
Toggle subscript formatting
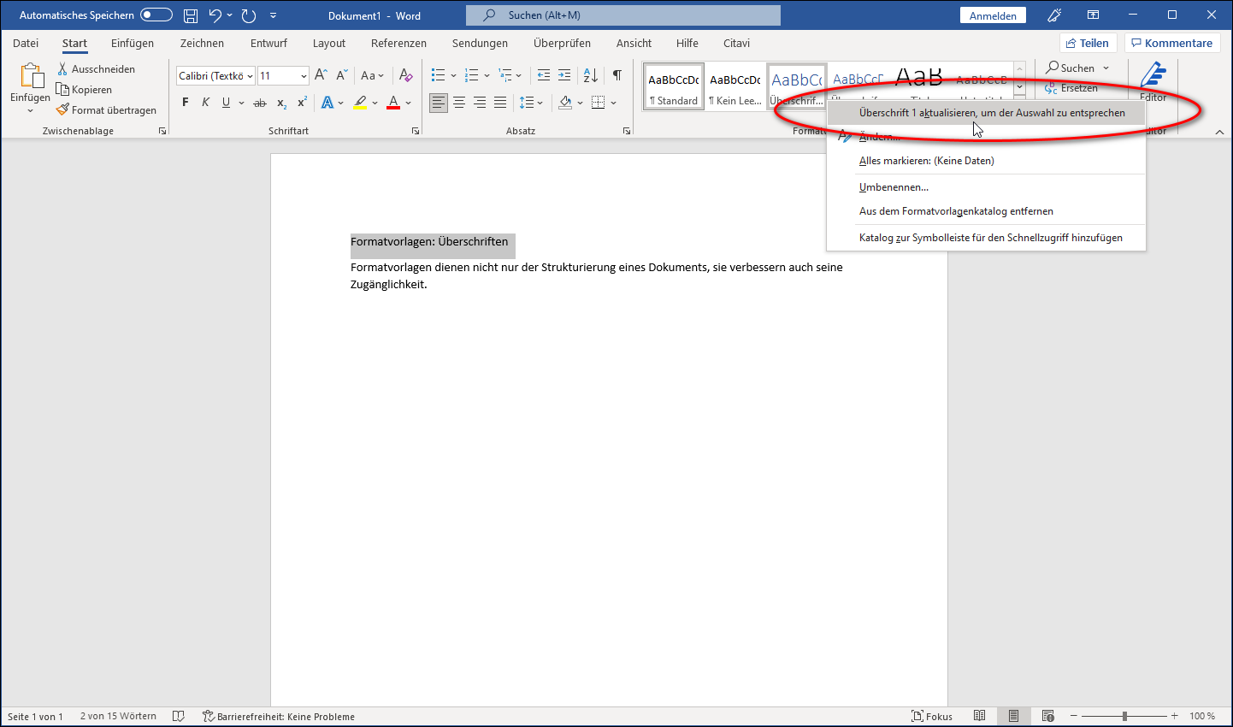281,103
